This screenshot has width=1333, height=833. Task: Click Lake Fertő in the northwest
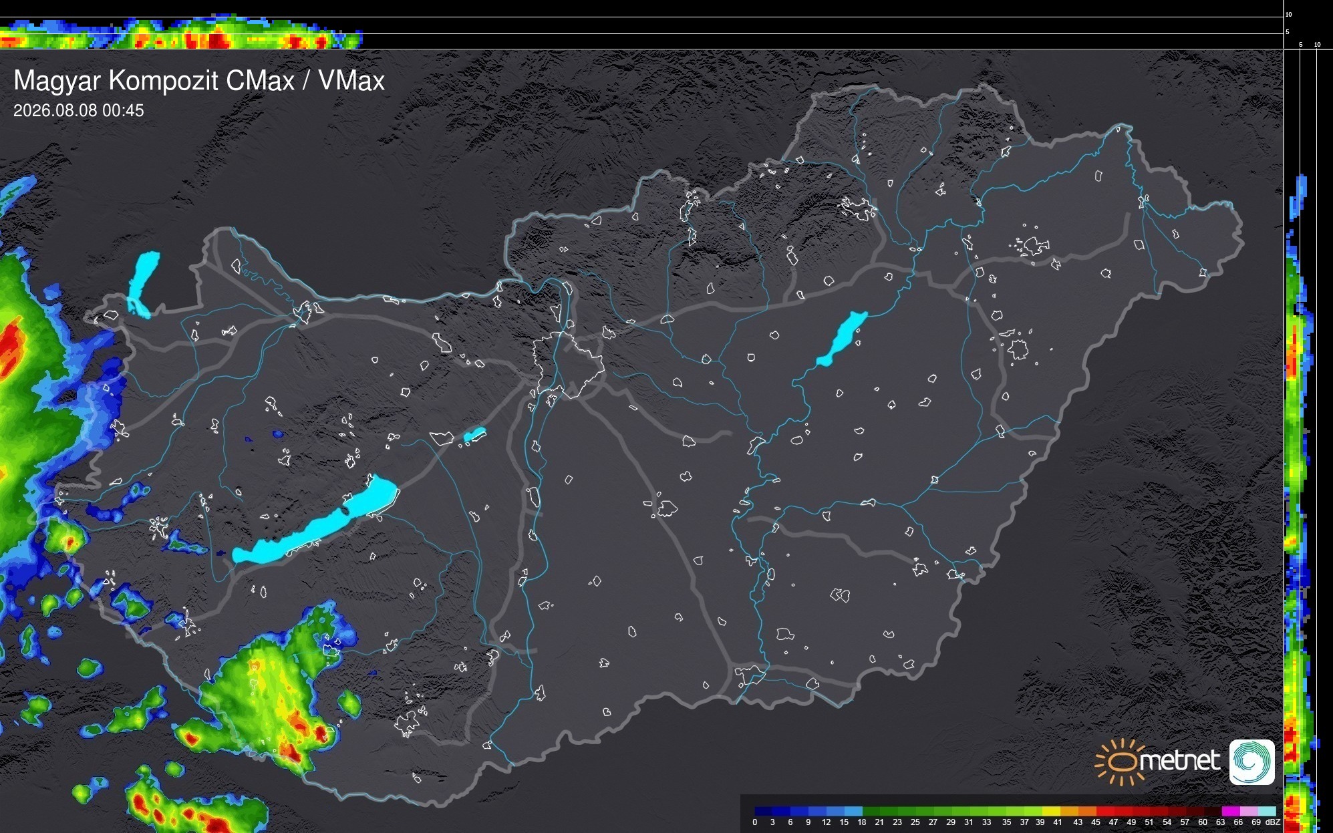point(143,285)
